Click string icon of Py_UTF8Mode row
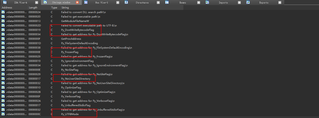The image size is (319, 118). (3, 114)
